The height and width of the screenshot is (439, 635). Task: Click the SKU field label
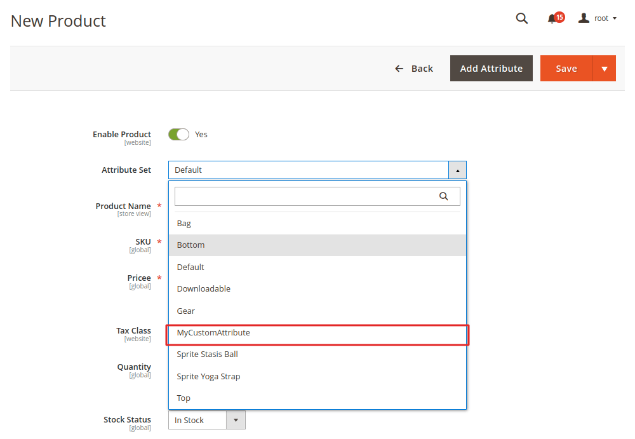pyautogui.click(x=143, y=241)
